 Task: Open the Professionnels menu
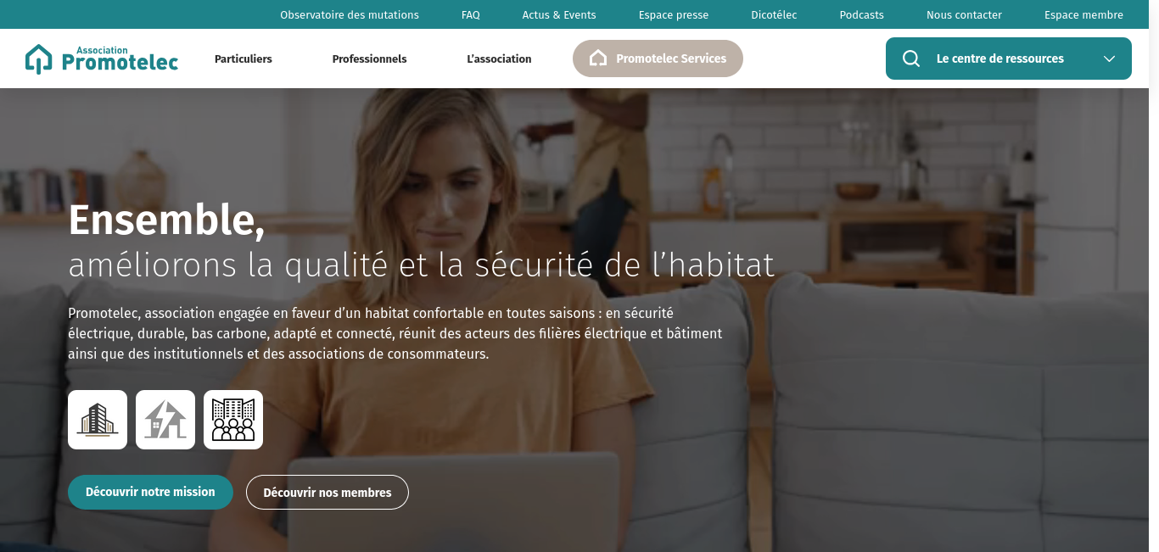click(x=369, y=59)
